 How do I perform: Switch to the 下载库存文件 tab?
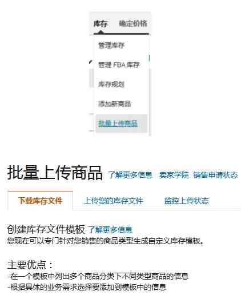(x=40, y=201)
